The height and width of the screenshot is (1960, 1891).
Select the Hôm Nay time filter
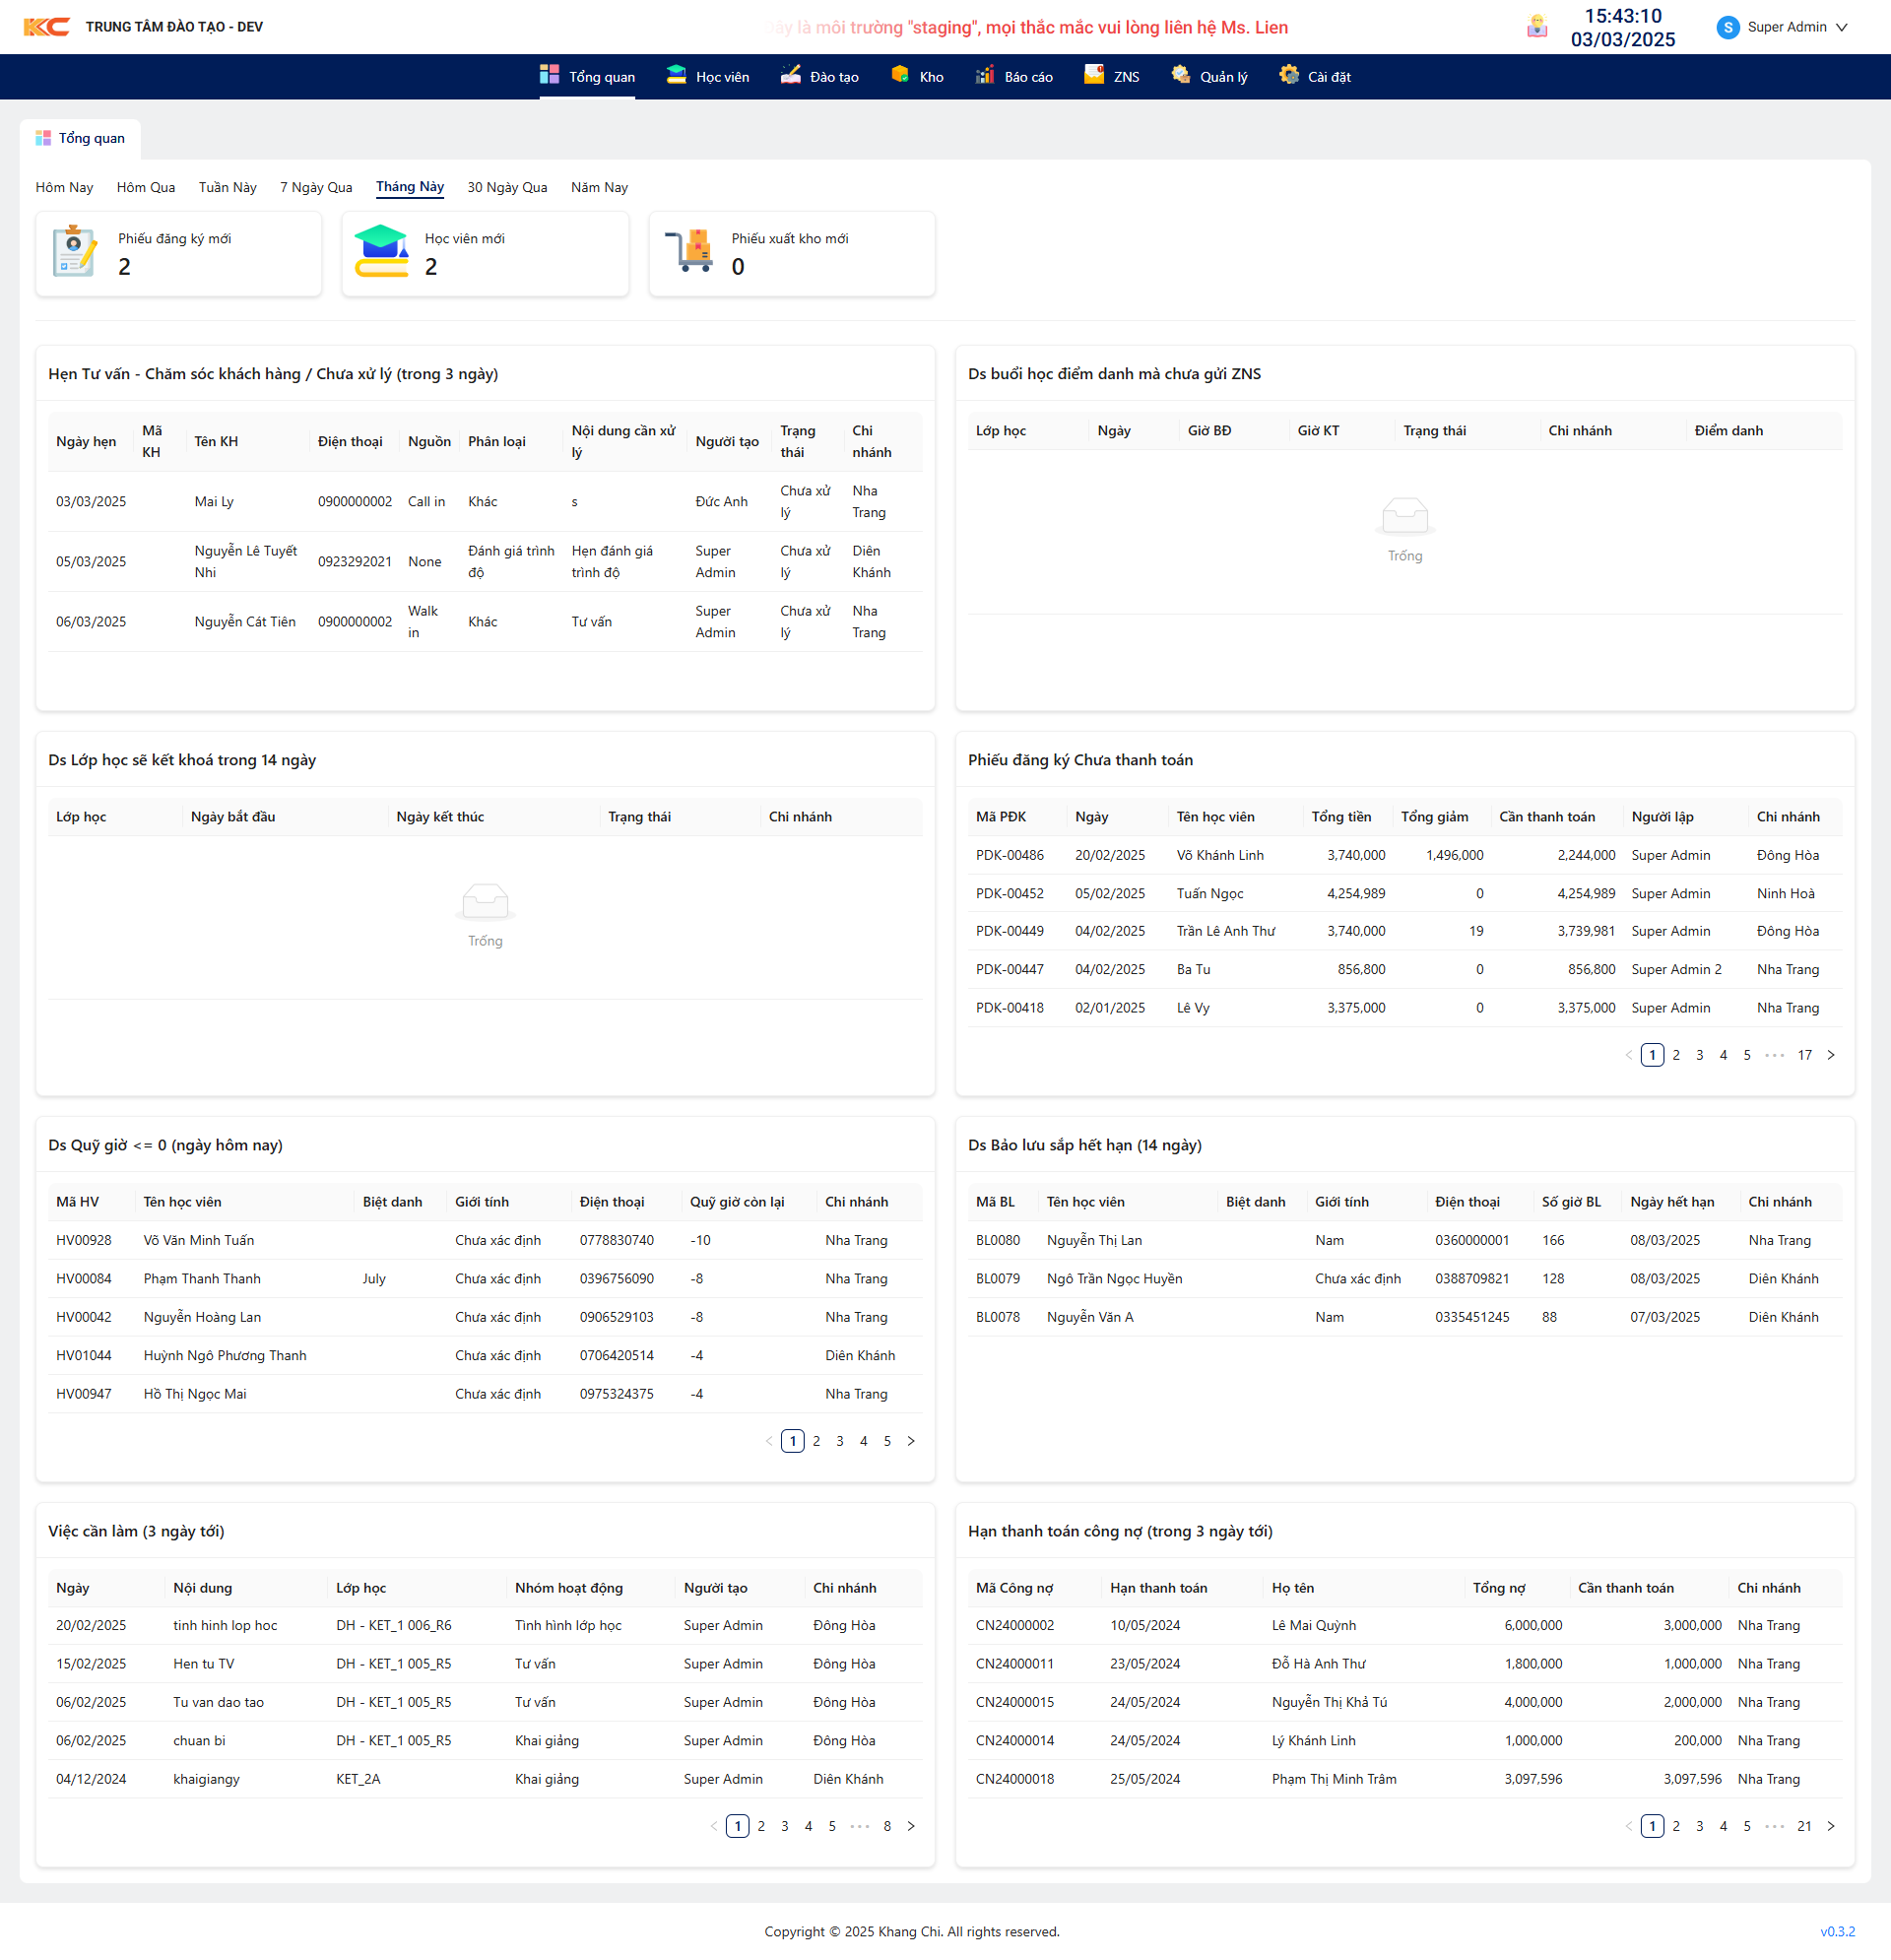(64, 187)
